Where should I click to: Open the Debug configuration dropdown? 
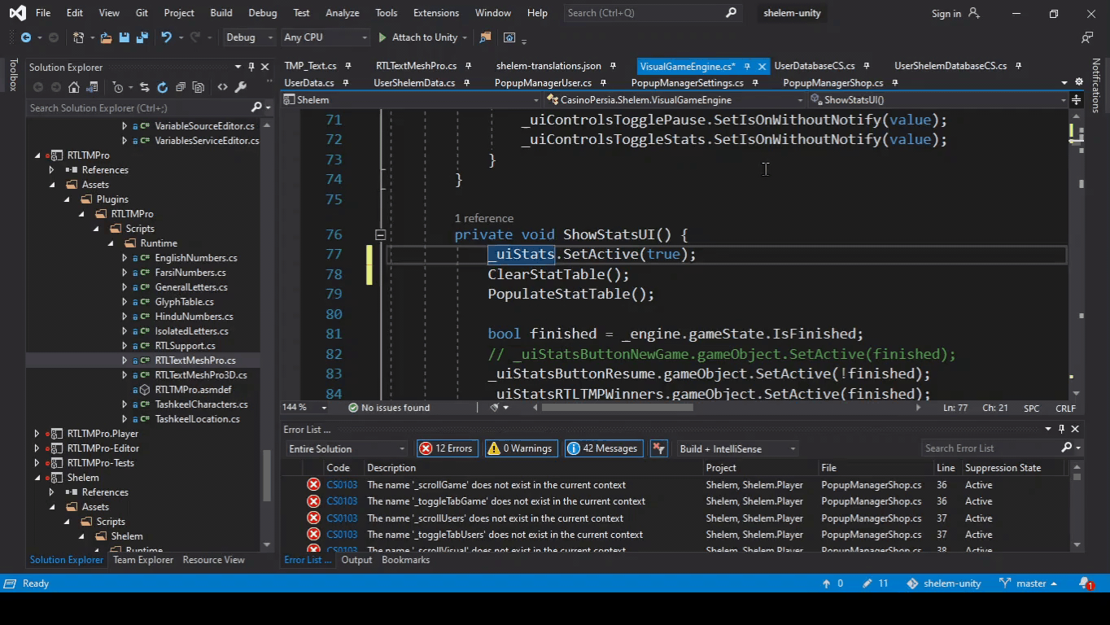(249, 37)
